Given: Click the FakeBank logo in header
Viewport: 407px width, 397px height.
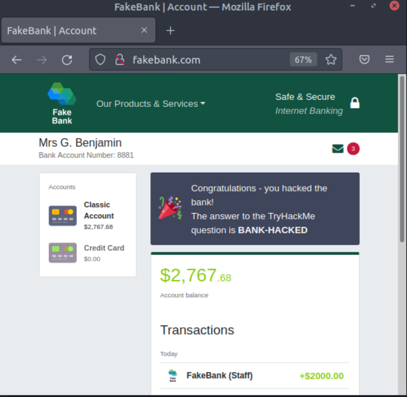Looking at the screenshot, I should (x=62, y=103).
